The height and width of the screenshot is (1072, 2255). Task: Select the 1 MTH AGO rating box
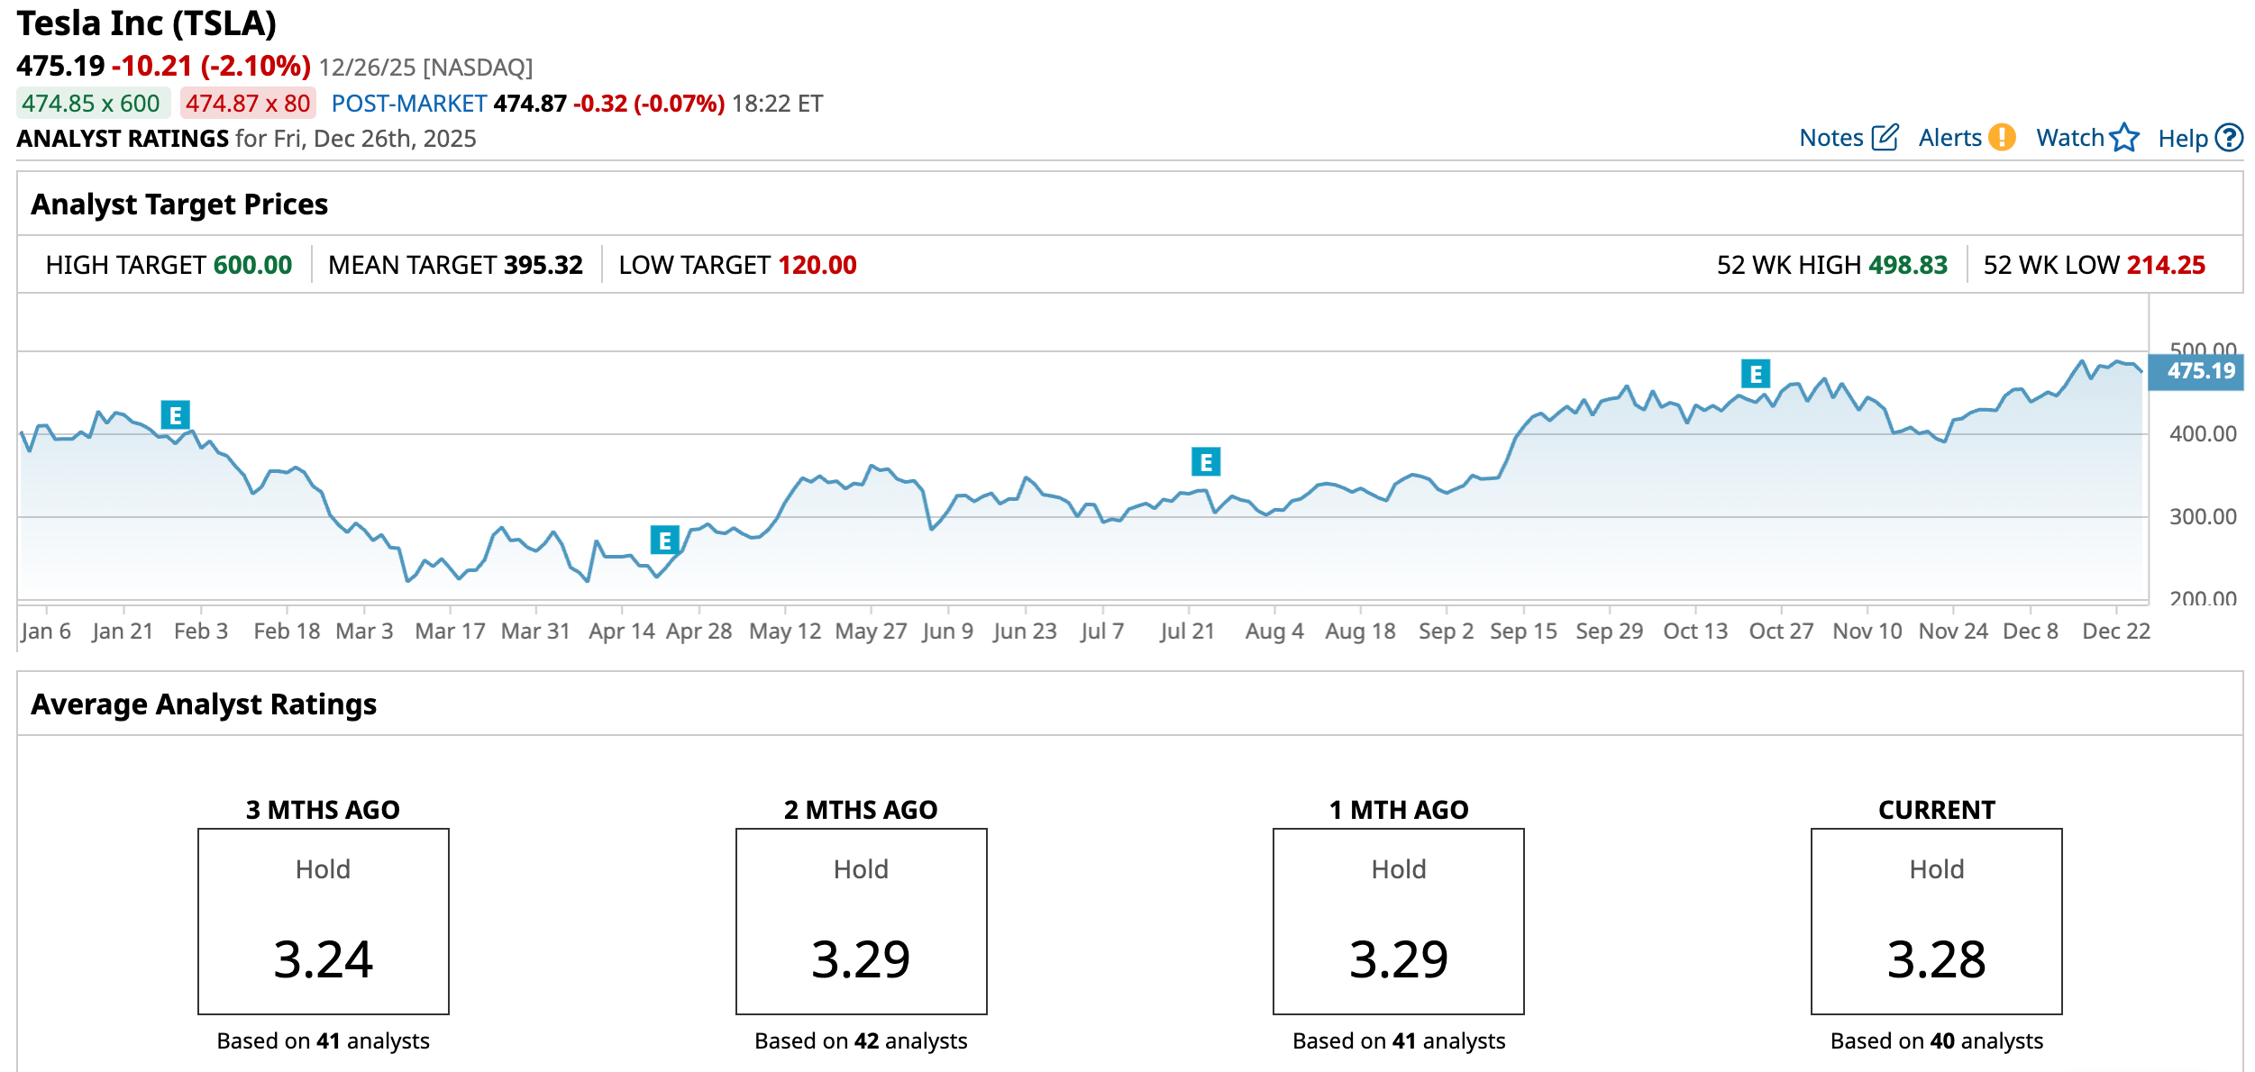click(1398, 921)
